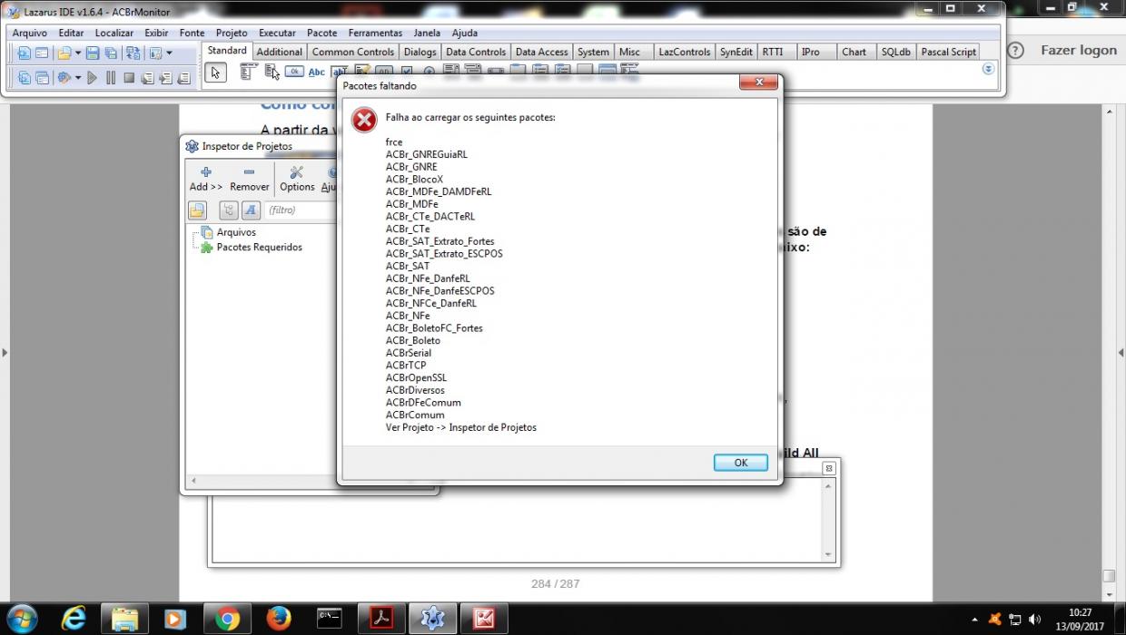Click the Fazer logon link
The width and height of the screenshot is (1126, 635).
pos(1079,50)
